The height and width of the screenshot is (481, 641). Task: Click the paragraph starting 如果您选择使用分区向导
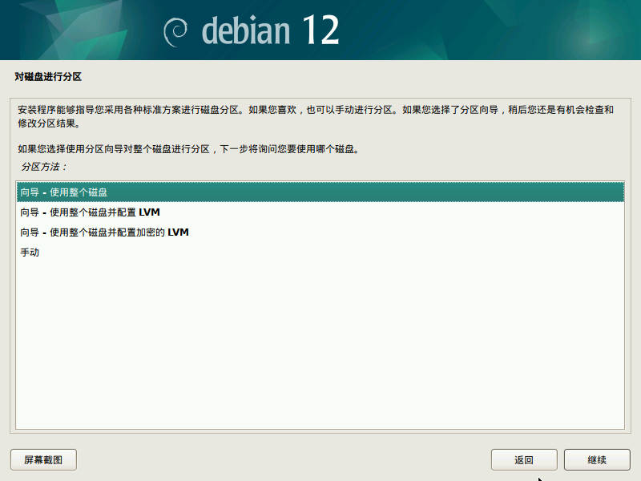[x=188, y=149]
